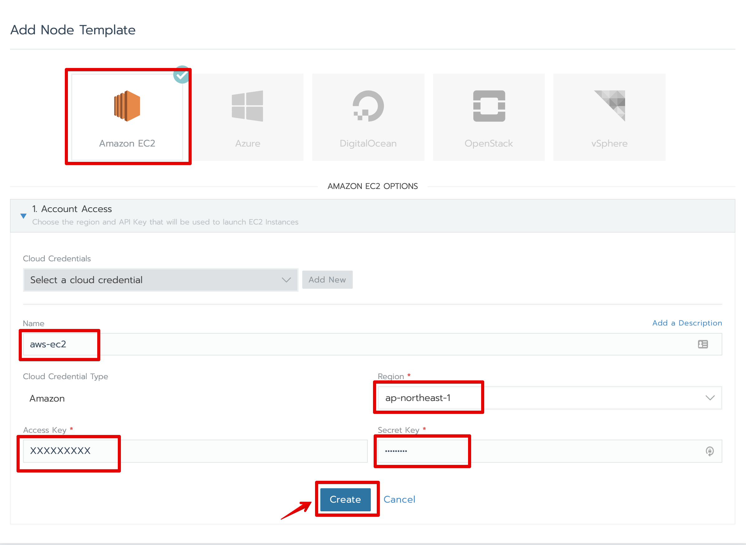This screenshot has height=545, width=746.
Task: Open the Add a Description link
Action: tap(687, 323)
